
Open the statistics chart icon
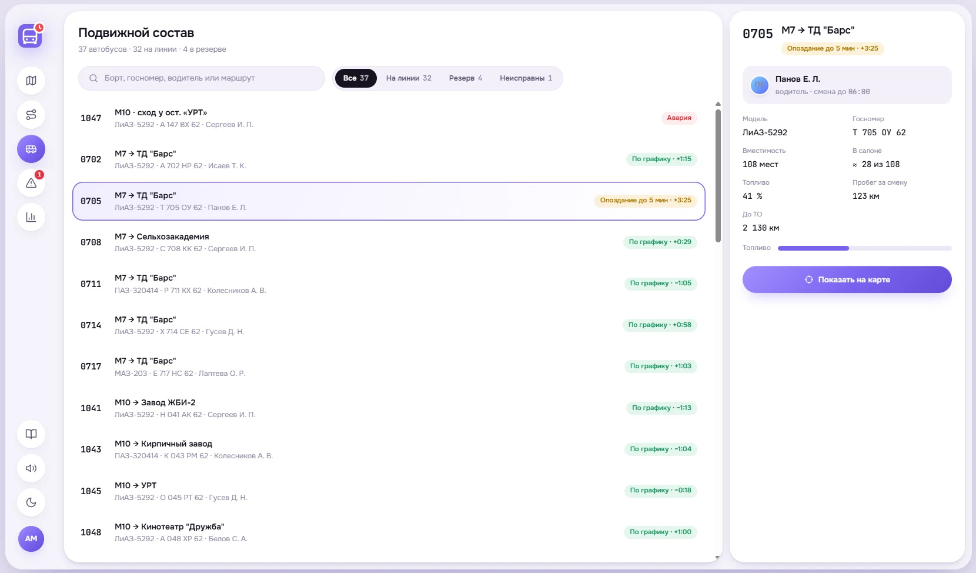[x=31, y=217]
